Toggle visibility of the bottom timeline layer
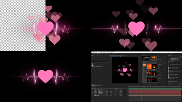Screen dimensions: 182x102 [x=92, y=96]
